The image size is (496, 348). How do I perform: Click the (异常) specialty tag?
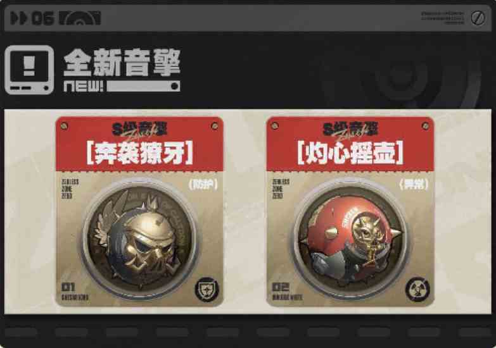pyautogui.click(x=414, y=184)
